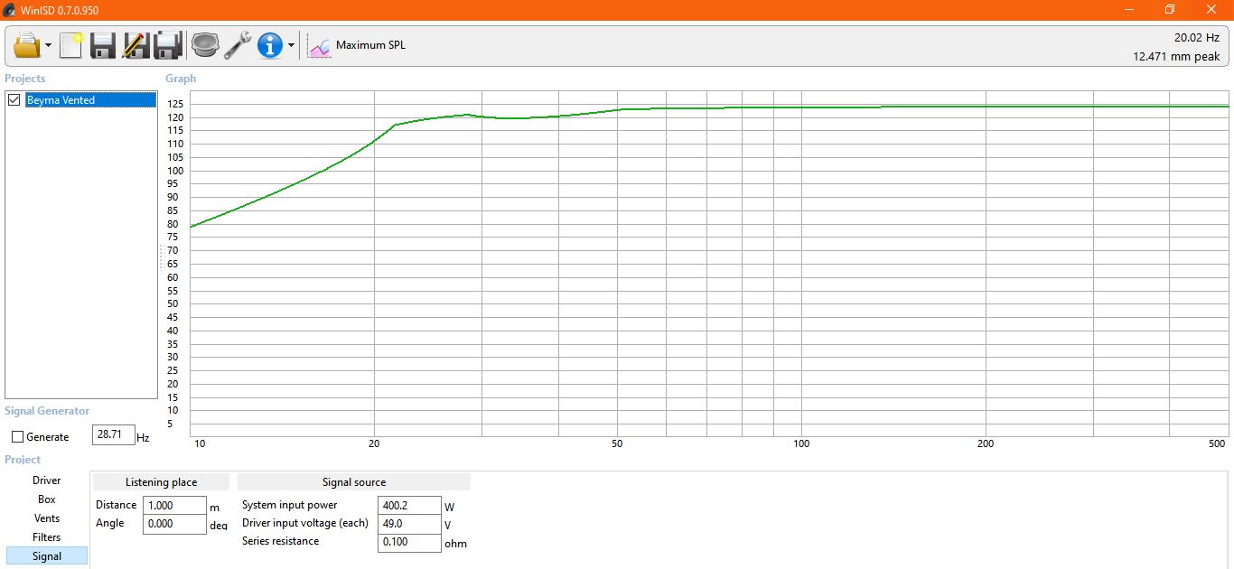Close the WinISD window

(x=1211, y=9)
